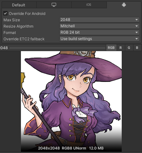Click the Max Size label

[x=12, y=20]
